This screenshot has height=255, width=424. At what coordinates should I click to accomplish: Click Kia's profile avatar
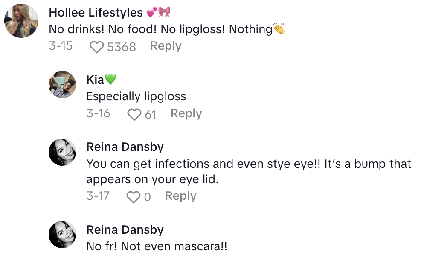62,85
